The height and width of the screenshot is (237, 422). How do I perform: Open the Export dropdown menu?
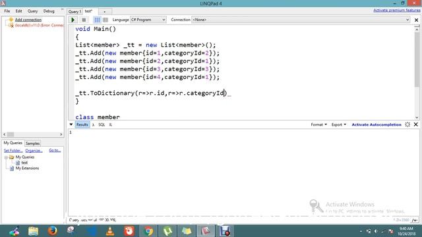click(339, 124)
